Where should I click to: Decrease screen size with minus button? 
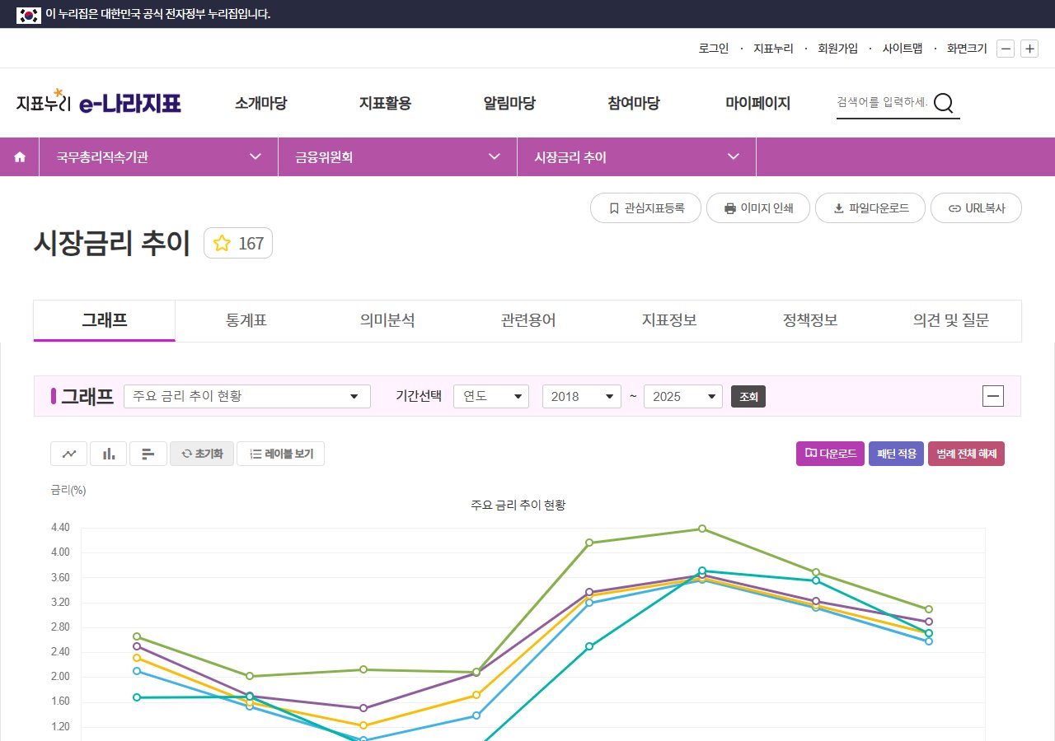[x=1006, y=49]
